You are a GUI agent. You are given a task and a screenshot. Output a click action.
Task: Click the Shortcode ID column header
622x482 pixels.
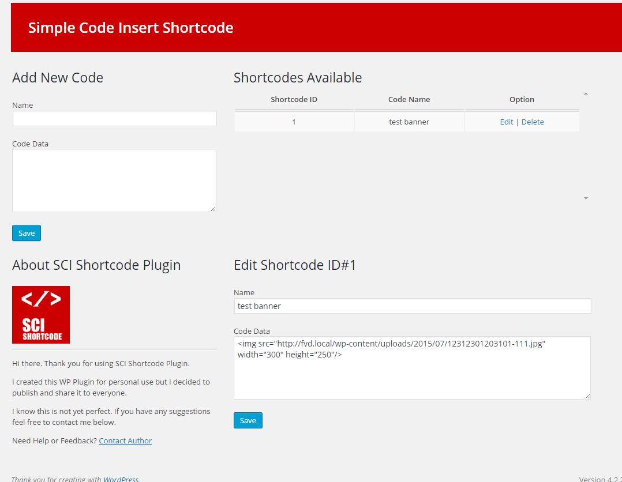click(294, 99)
